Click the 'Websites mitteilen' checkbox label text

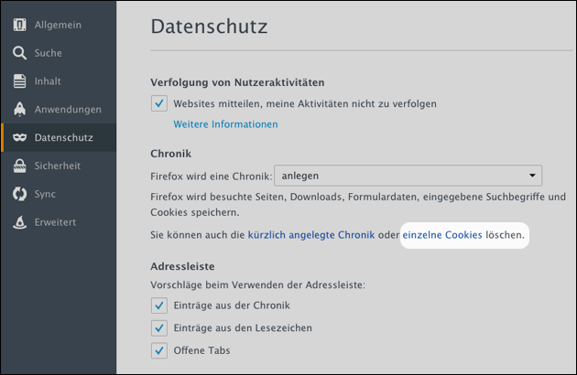coord(305,104)
